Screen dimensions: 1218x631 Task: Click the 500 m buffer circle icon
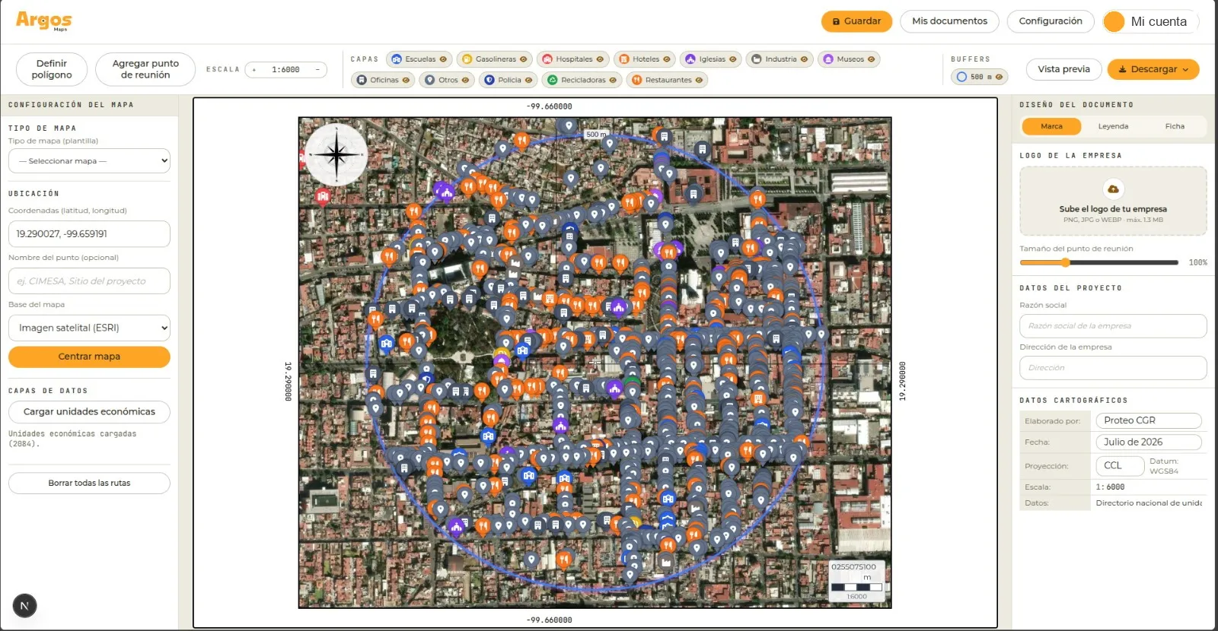(x=961, y=77)
